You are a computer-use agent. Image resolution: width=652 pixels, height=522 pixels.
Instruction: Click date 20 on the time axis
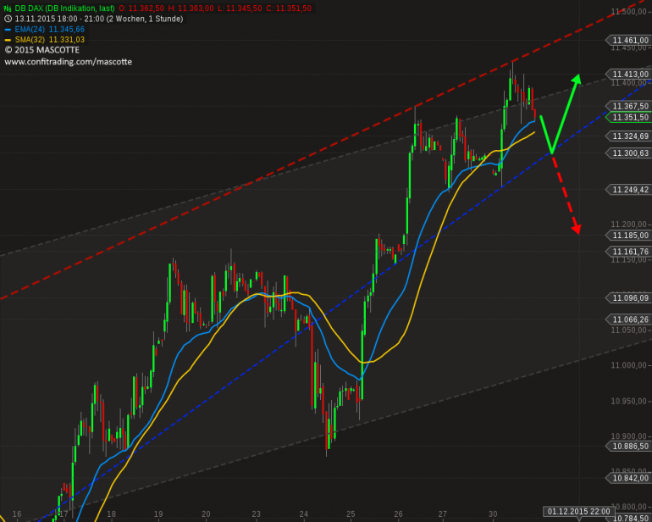pyautogui.click(x=206, y=514)
